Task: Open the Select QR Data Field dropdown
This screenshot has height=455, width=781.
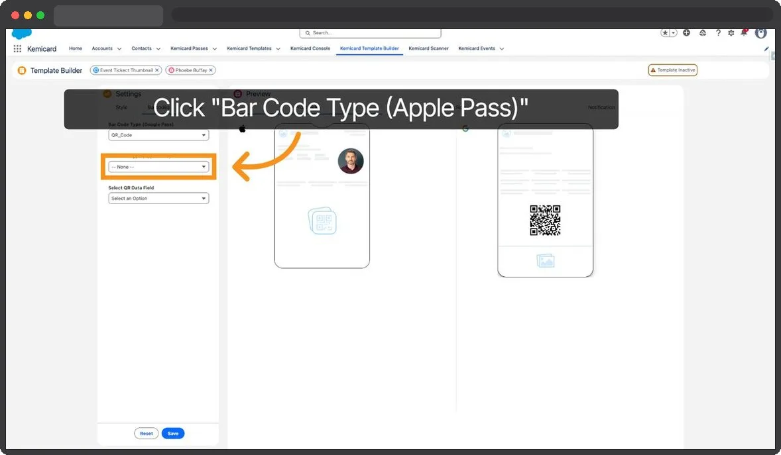Action: 158,199
